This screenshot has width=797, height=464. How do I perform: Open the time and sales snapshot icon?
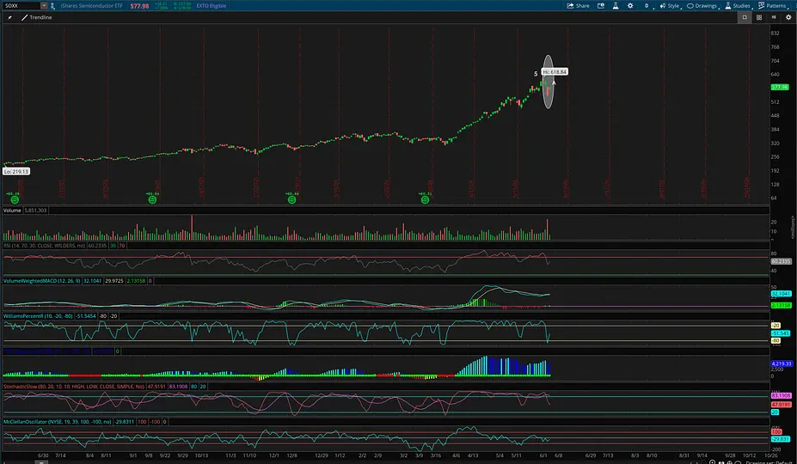[601, 6]
